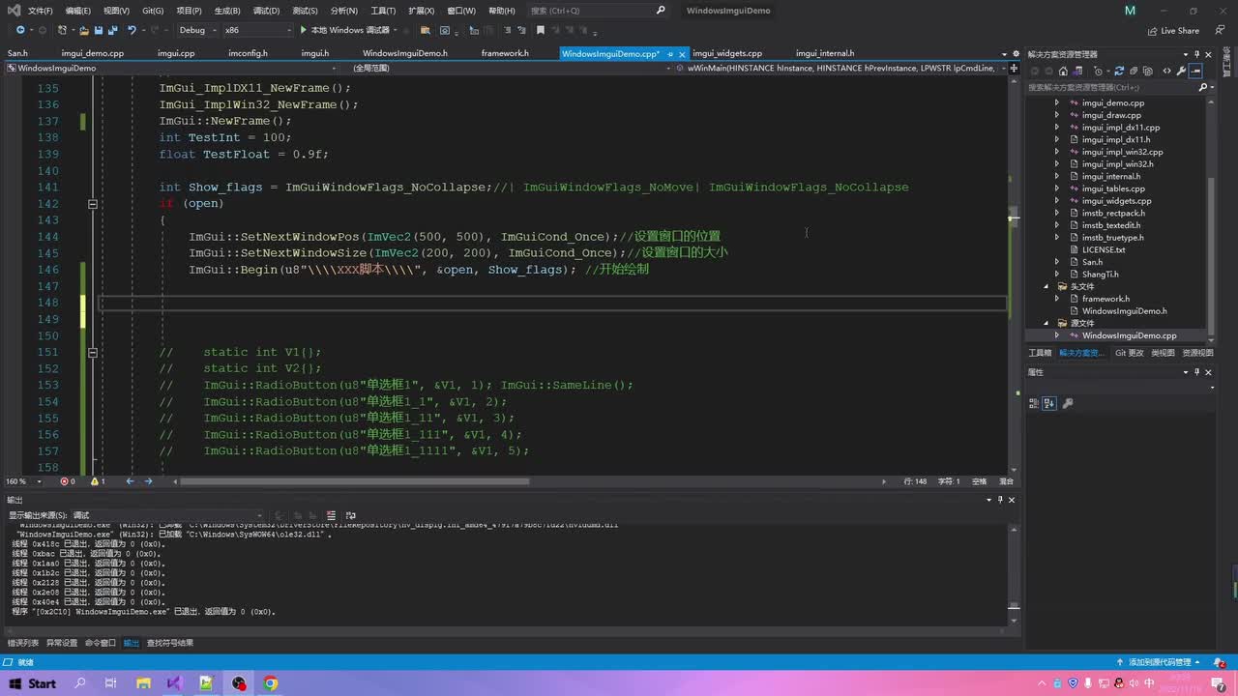Click the previous issue arrow in editor status
The image size is (1238, 696).
point(130,481)
